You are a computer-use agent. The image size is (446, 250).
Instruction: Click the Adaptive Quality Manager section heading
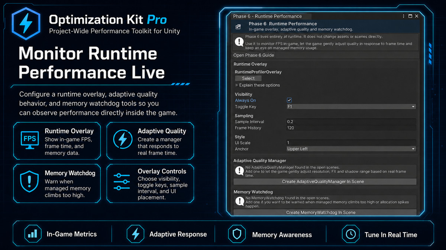pyautogui.click(x=260, y=161)
